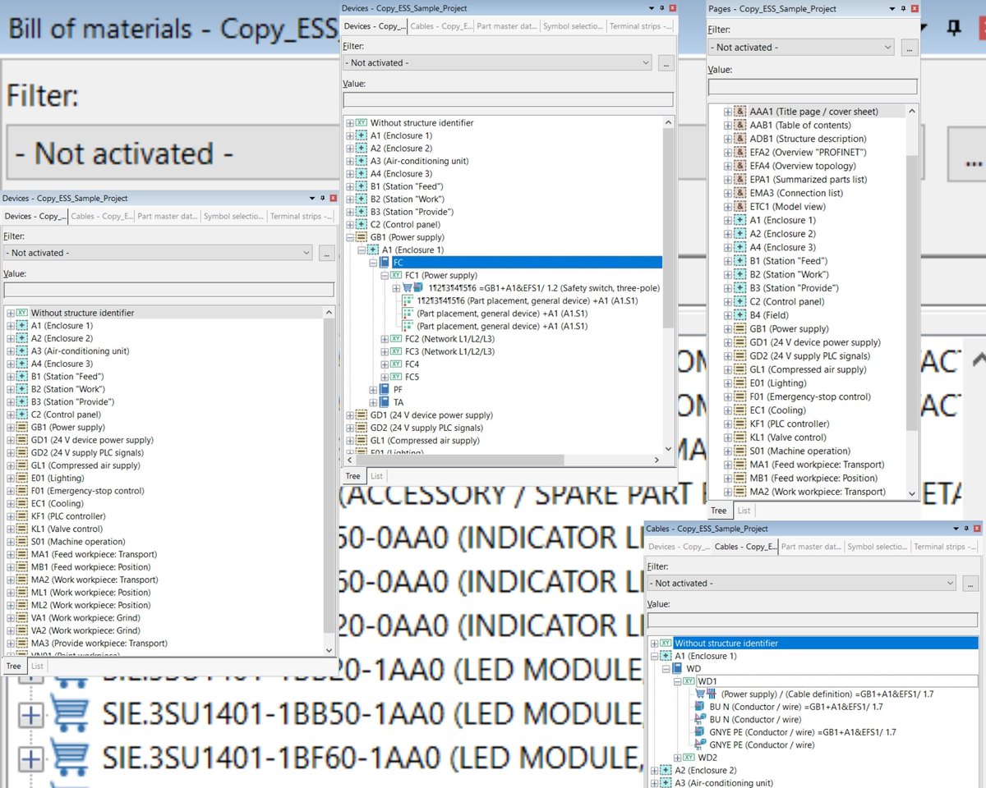The image size is (986, 788).
Task: Collapse the FC node in center Devices window
Action: click(374, 263)
